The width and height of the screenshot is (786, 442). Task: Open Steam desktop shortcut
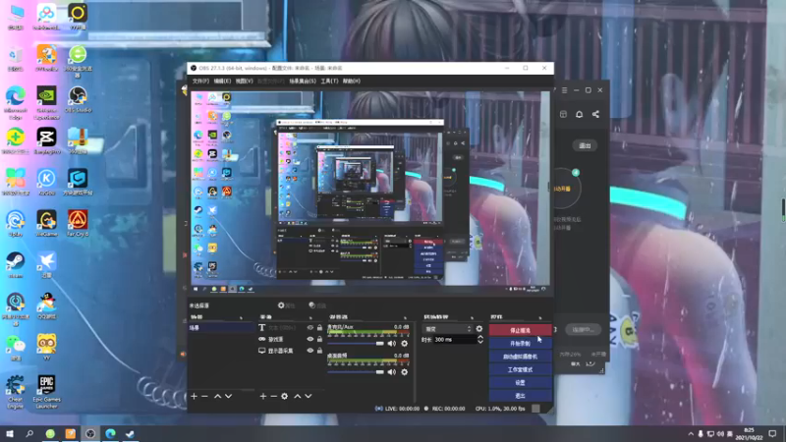click(16, 265)
